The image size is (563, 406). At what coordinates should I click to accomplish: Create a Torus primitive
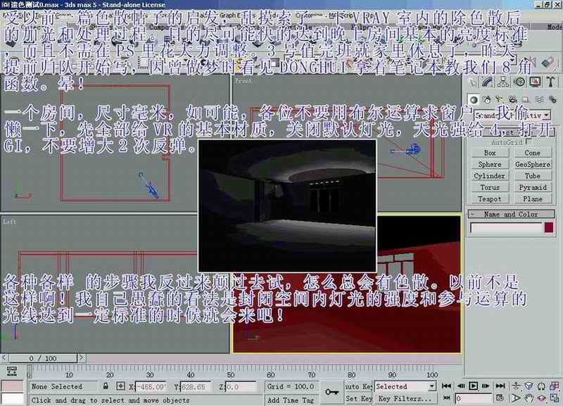click(490, 187)
